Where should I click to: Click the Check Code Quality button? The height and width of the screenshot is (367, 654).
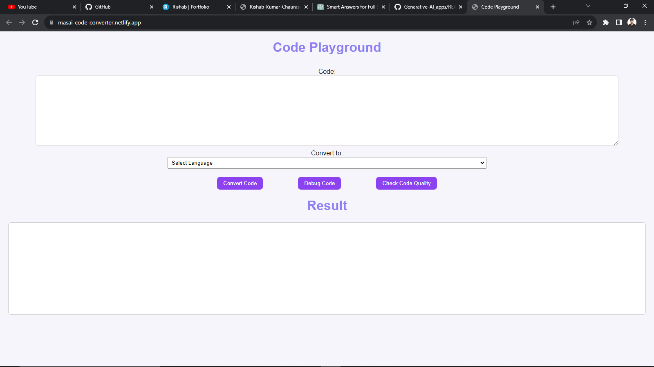coord(406,183)
